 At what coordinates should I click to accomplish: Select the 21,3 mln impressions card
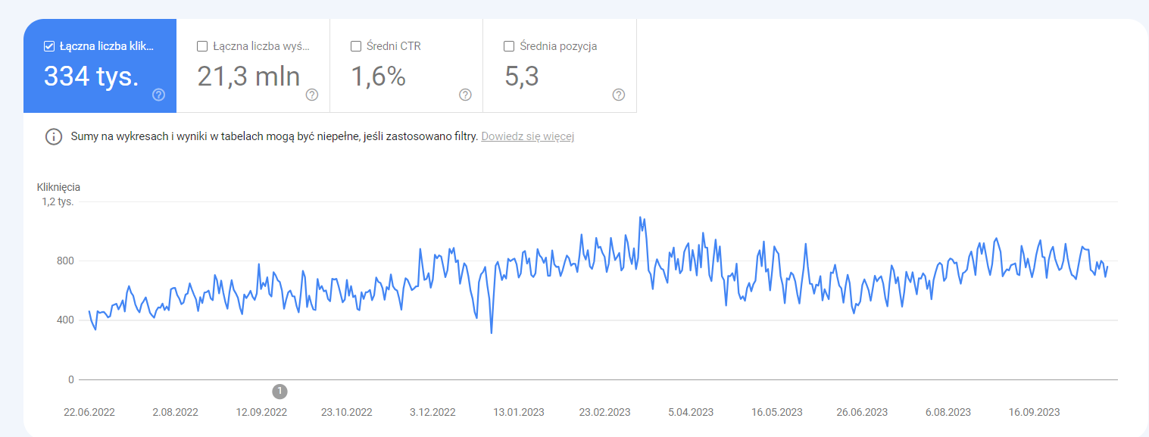tap(254, 66)
